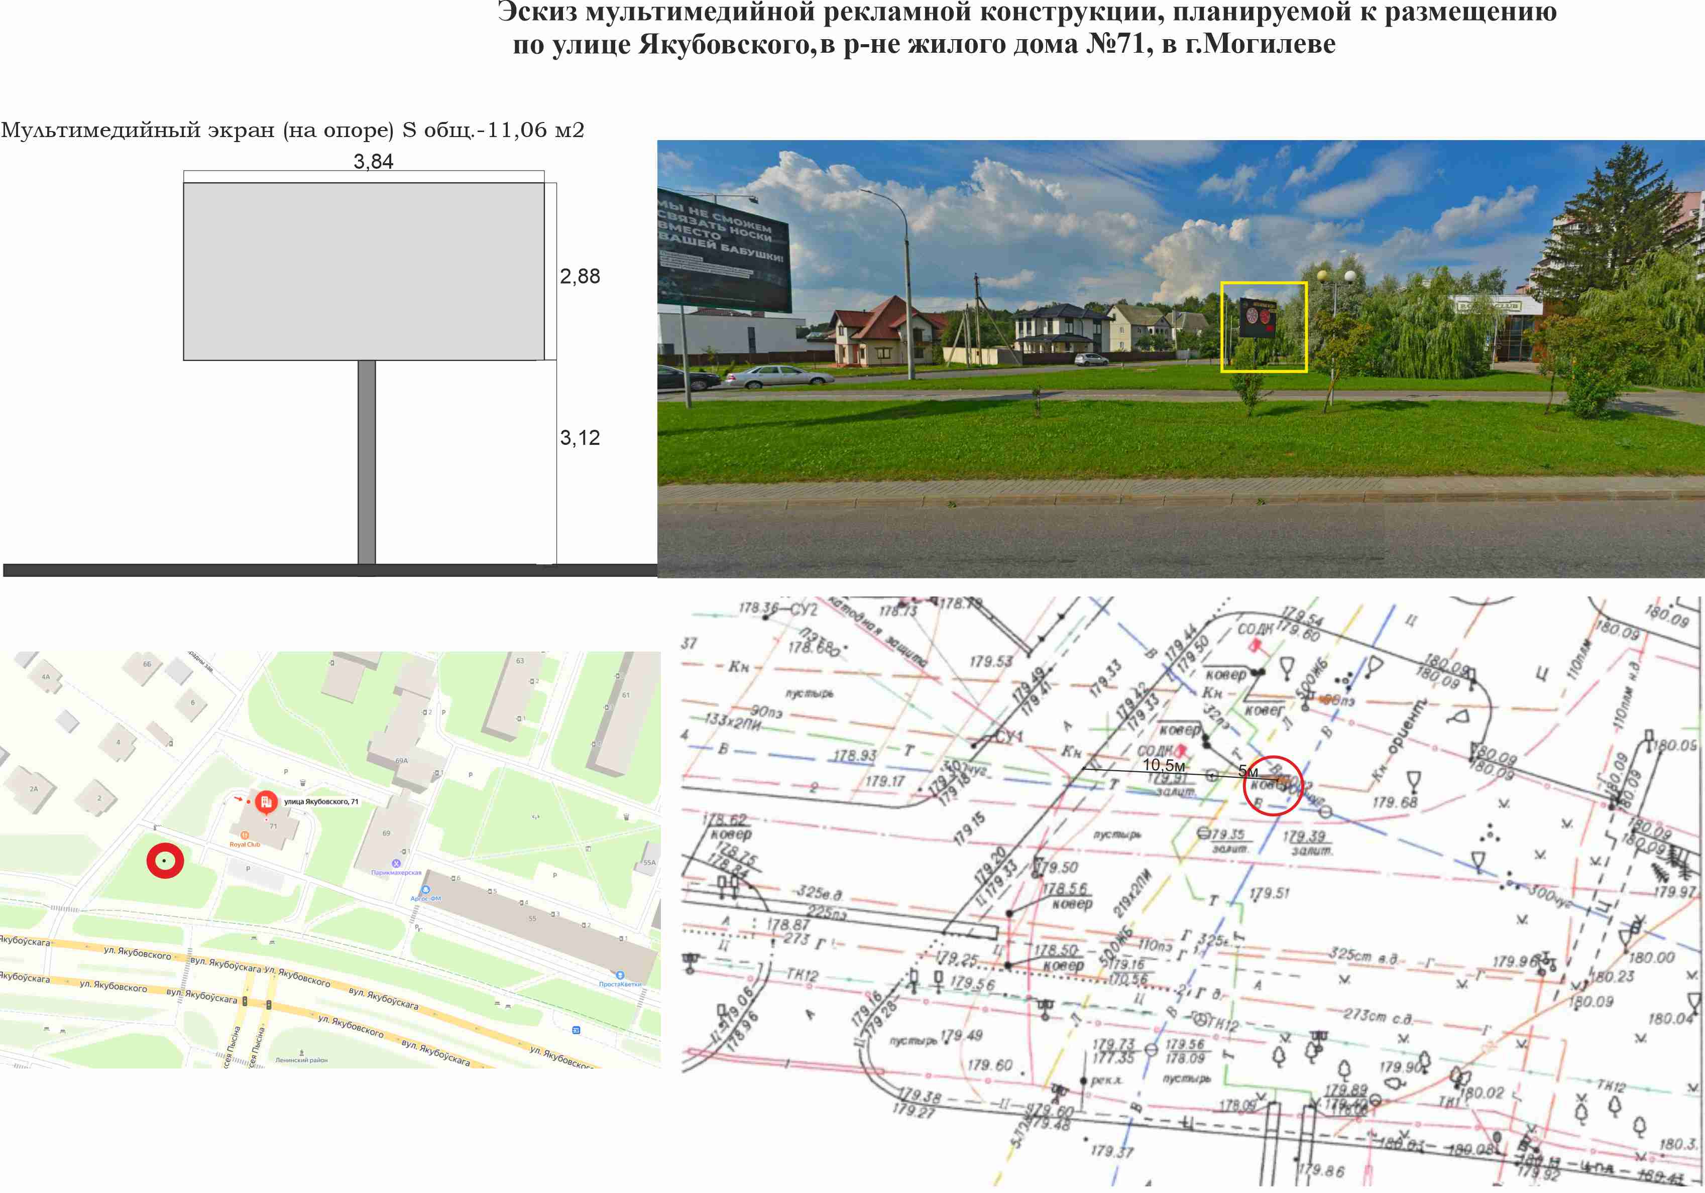
Task: Click building number 69A on the map
Action: coord(402,761)
